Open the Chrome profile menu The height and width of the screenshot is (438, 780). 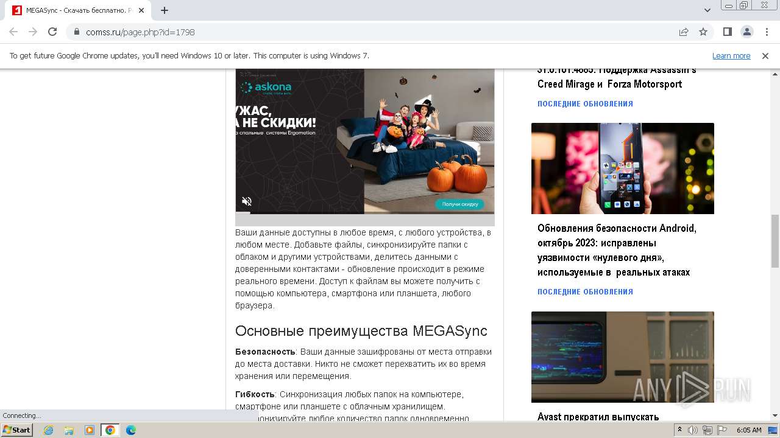pyautogui.click(x=746, y=32)
